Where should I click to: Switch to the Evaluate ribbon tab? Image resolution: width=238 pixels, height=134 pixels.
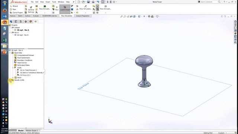pos(36,16)
